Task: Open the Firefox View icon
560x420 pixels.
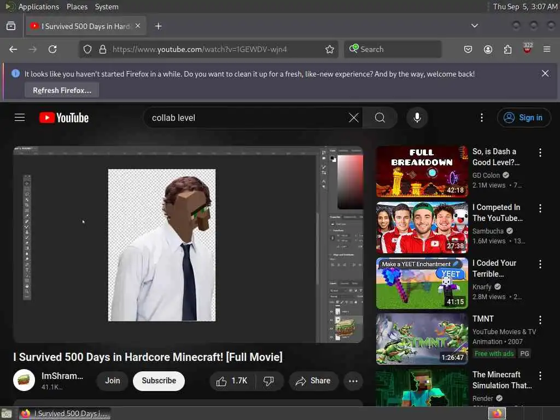Action: (11, 26)
